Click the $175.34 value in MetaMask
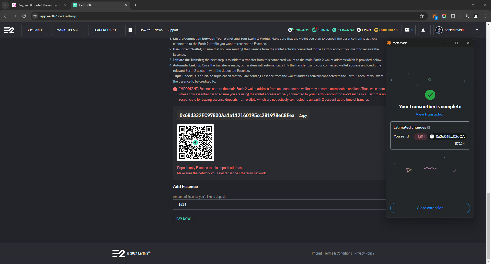 459,144
